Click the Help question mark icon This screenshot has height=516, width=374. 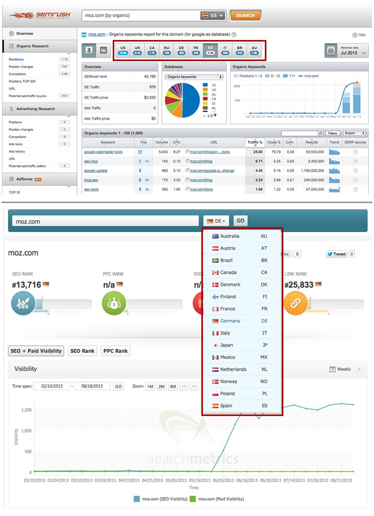point(355,35)
